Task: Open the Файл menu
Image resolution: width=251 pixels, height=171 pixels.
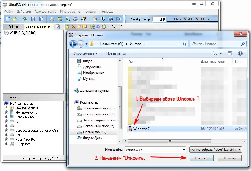Action: pyautogui.click(x=9, y=12)
